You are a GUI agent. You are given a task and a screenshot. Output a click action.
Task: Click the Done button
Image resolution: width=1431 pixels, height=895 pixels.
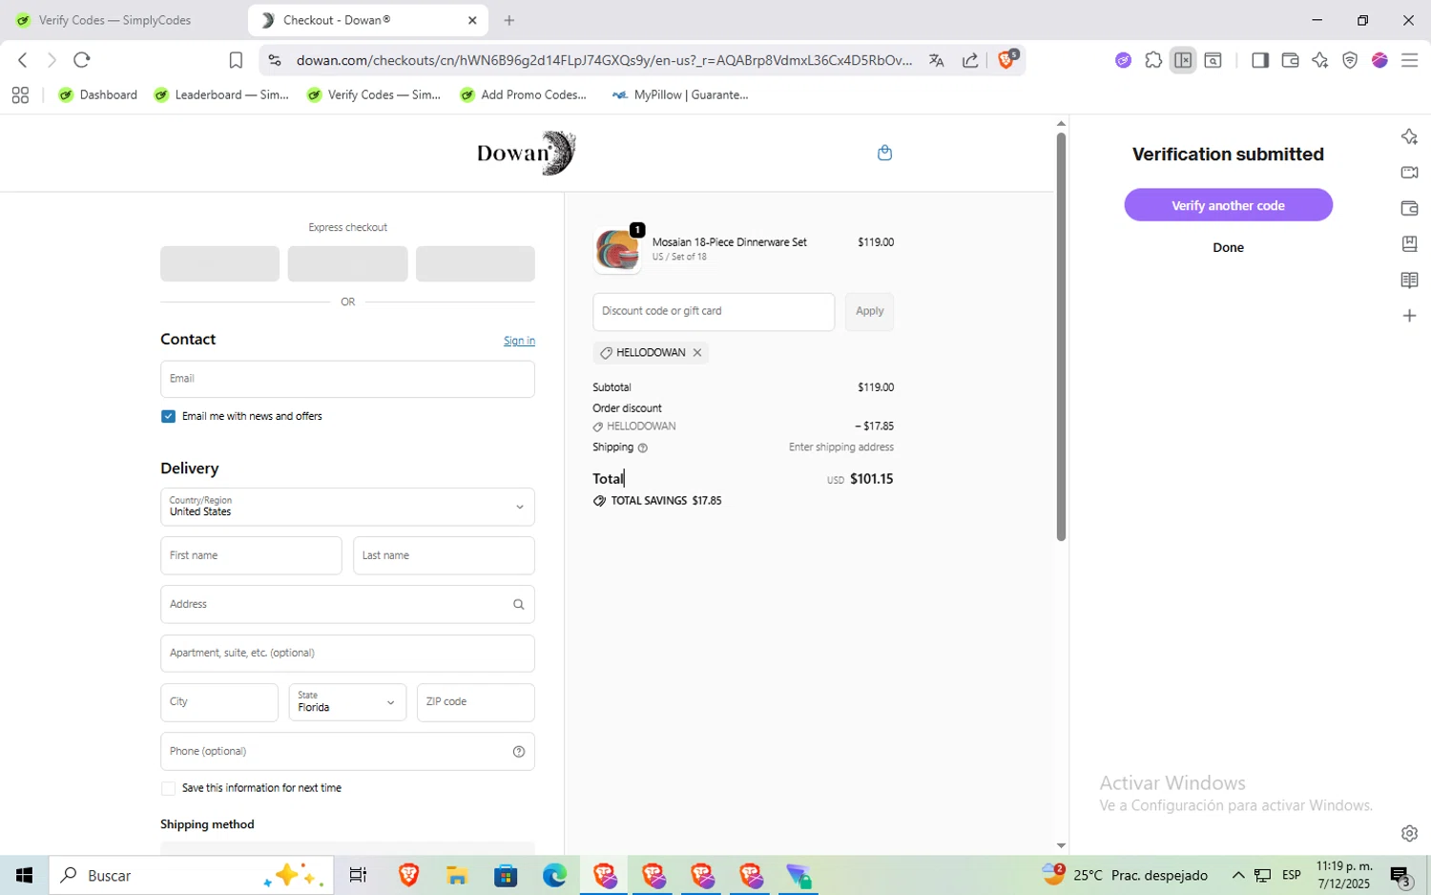point(1228,247)
